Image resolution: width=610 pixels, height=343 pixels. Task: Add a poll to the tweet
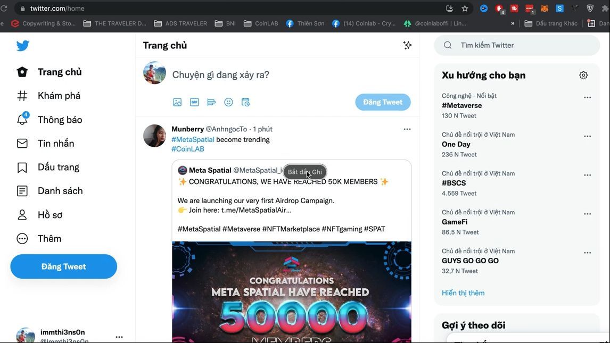coord(211,102)
